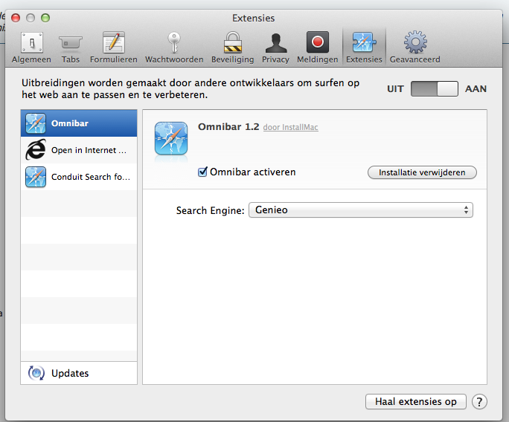The width and height of the screenshot is (509, 422).
Task: Open the Formulieren pencil form icon
Action: [114, 42]
